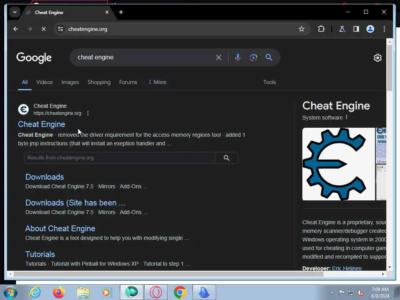This screenshot has width=400, height=300.
Task: Open the Action Center flag icon
Action: [x=341, y=293]
